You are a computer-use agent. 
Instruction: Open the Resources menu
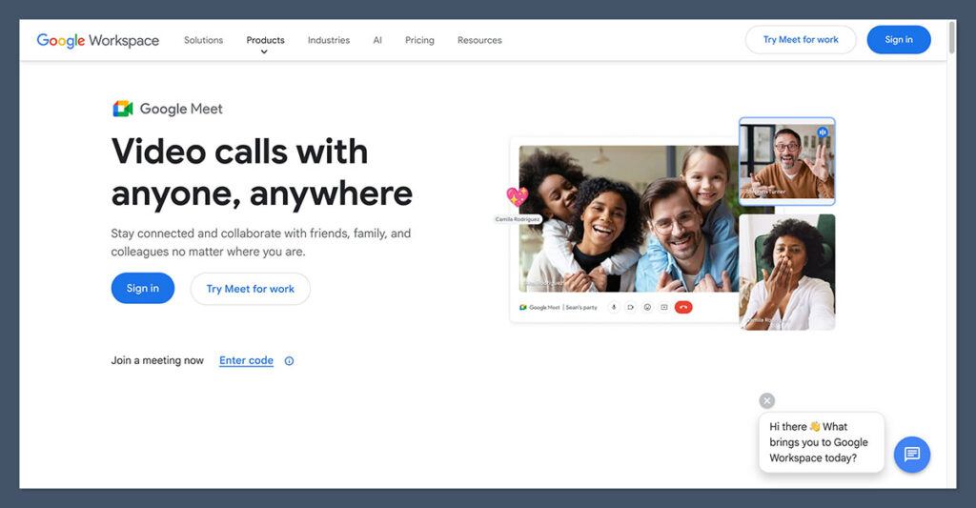[479, 40]
